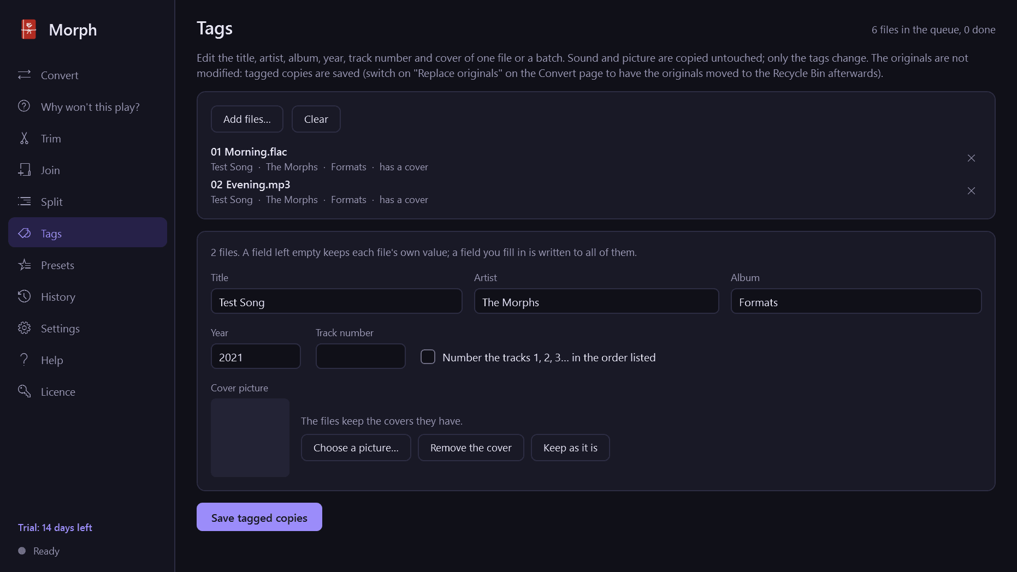Click the Title field with Test Song

[336, 301]
